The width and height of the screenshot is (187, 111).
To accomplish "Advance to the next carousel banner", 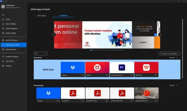I will (x=160, y=35).
